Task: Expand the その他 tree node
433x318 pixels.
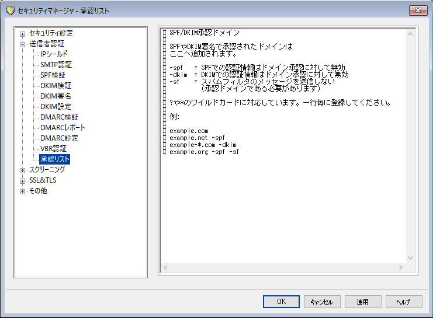Action: click(x=23, y=191)
